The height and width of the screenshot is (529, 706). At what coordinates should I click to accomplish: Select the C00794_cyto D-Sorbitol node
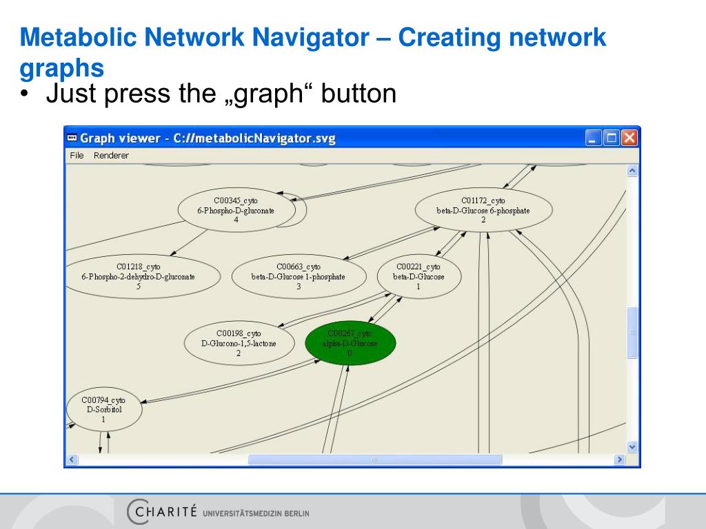(105, 409)
